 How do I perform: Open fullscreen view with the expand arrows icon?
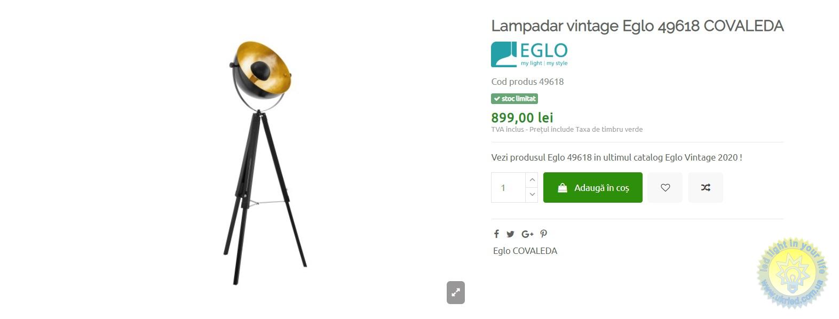[455, 292]
